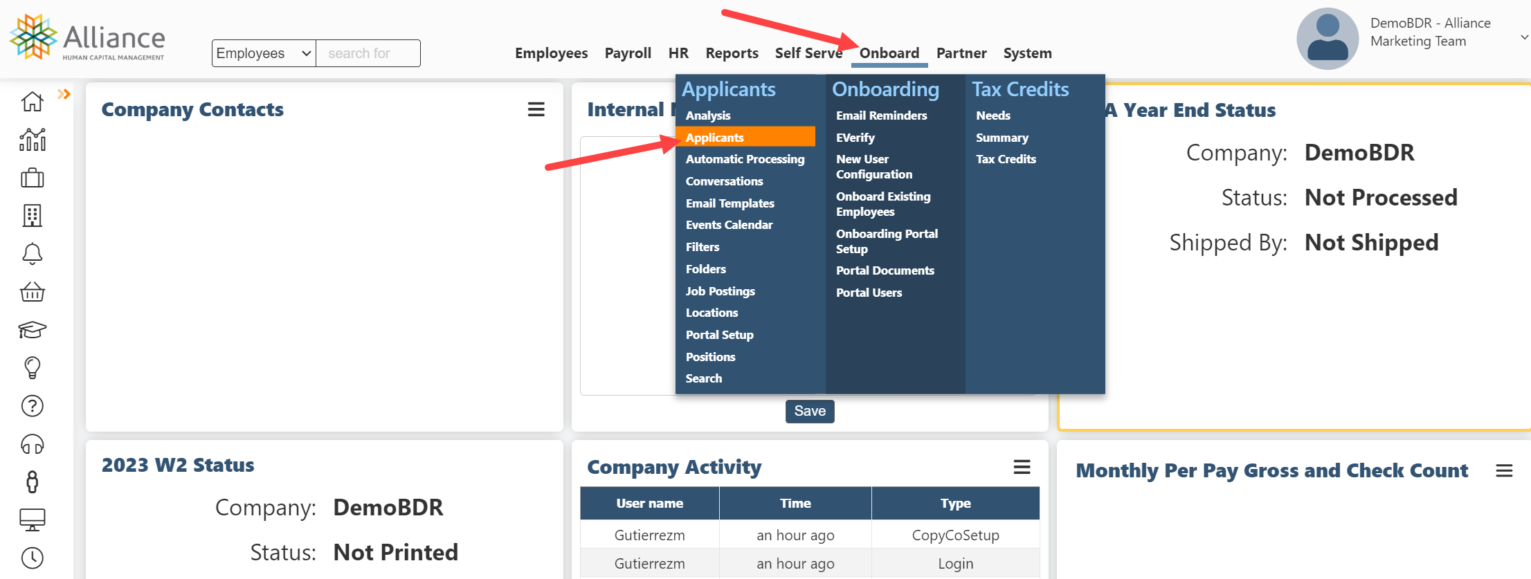The width and height of the screenshot is (1531, 579).
Task: Click the Alliance logo
Action: point(87,38)
